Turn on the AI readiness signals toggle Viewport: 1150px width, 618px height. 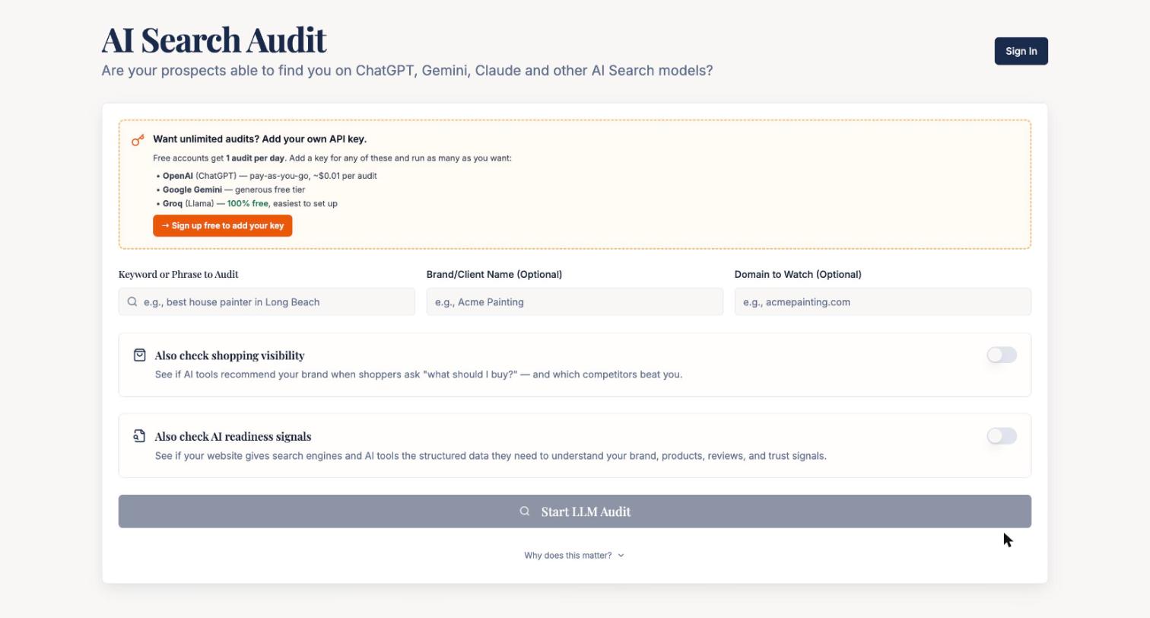click(x=1002, y=436)
